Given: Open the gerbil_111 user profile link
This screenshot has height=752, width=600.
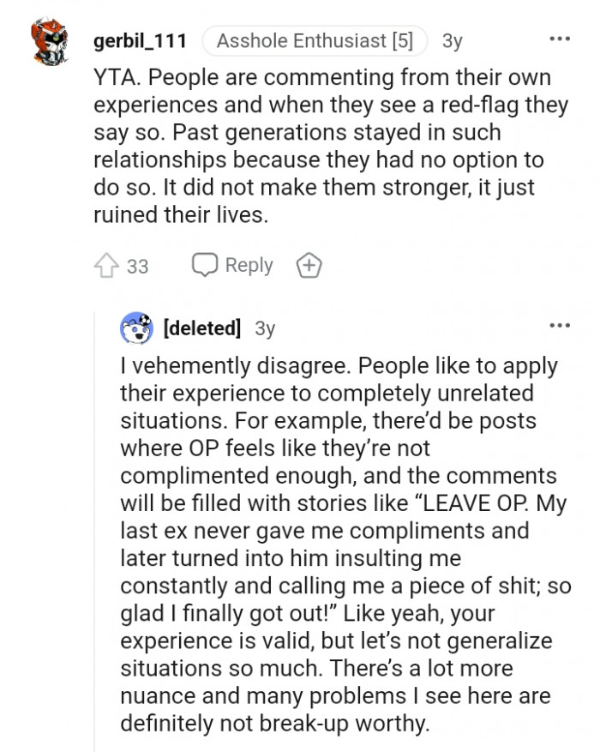Looking at the screenshot, I should click(x=141, y=39).
